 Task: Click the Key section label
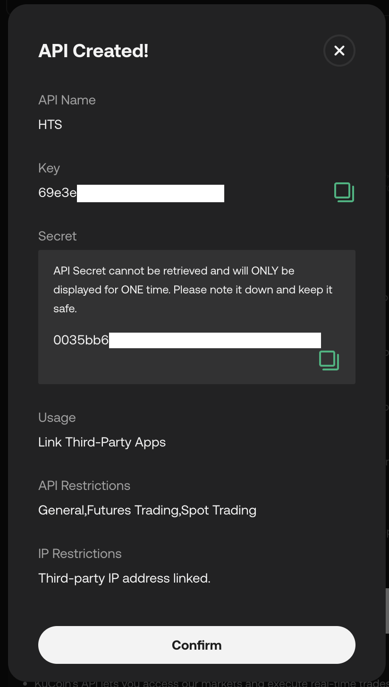[49, 168]
